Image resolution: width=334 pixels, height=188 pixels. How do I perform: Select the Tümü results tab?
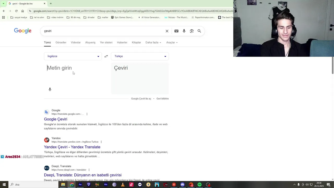(x=47, y=43)
